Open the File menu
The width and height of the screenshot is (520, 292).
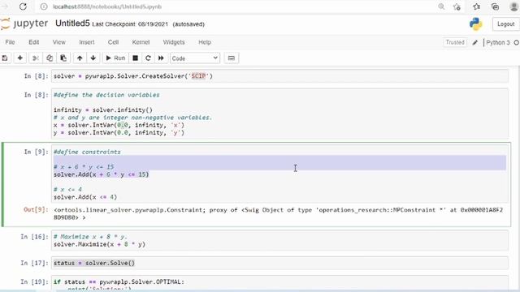point(10,42)
